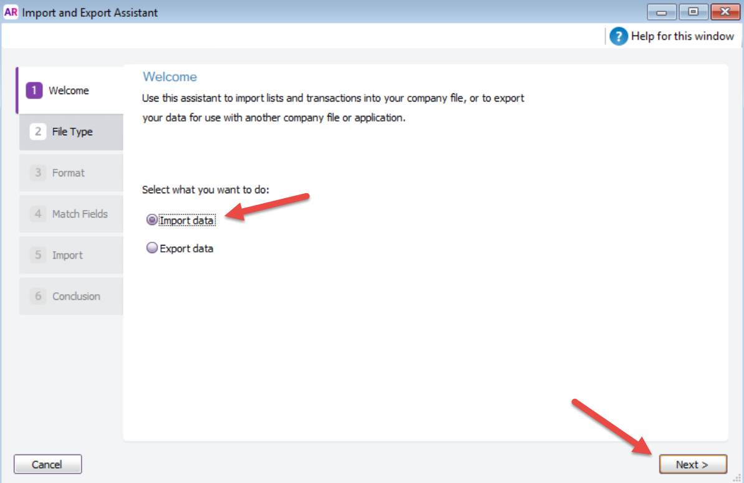This screenshot has width=744, height=483.
Task: Click the 'Select what you want to do:' label
Action: [205, 189]
